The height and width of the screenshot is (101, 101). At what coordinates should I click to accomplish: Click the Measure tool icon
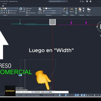pos(72,9)
